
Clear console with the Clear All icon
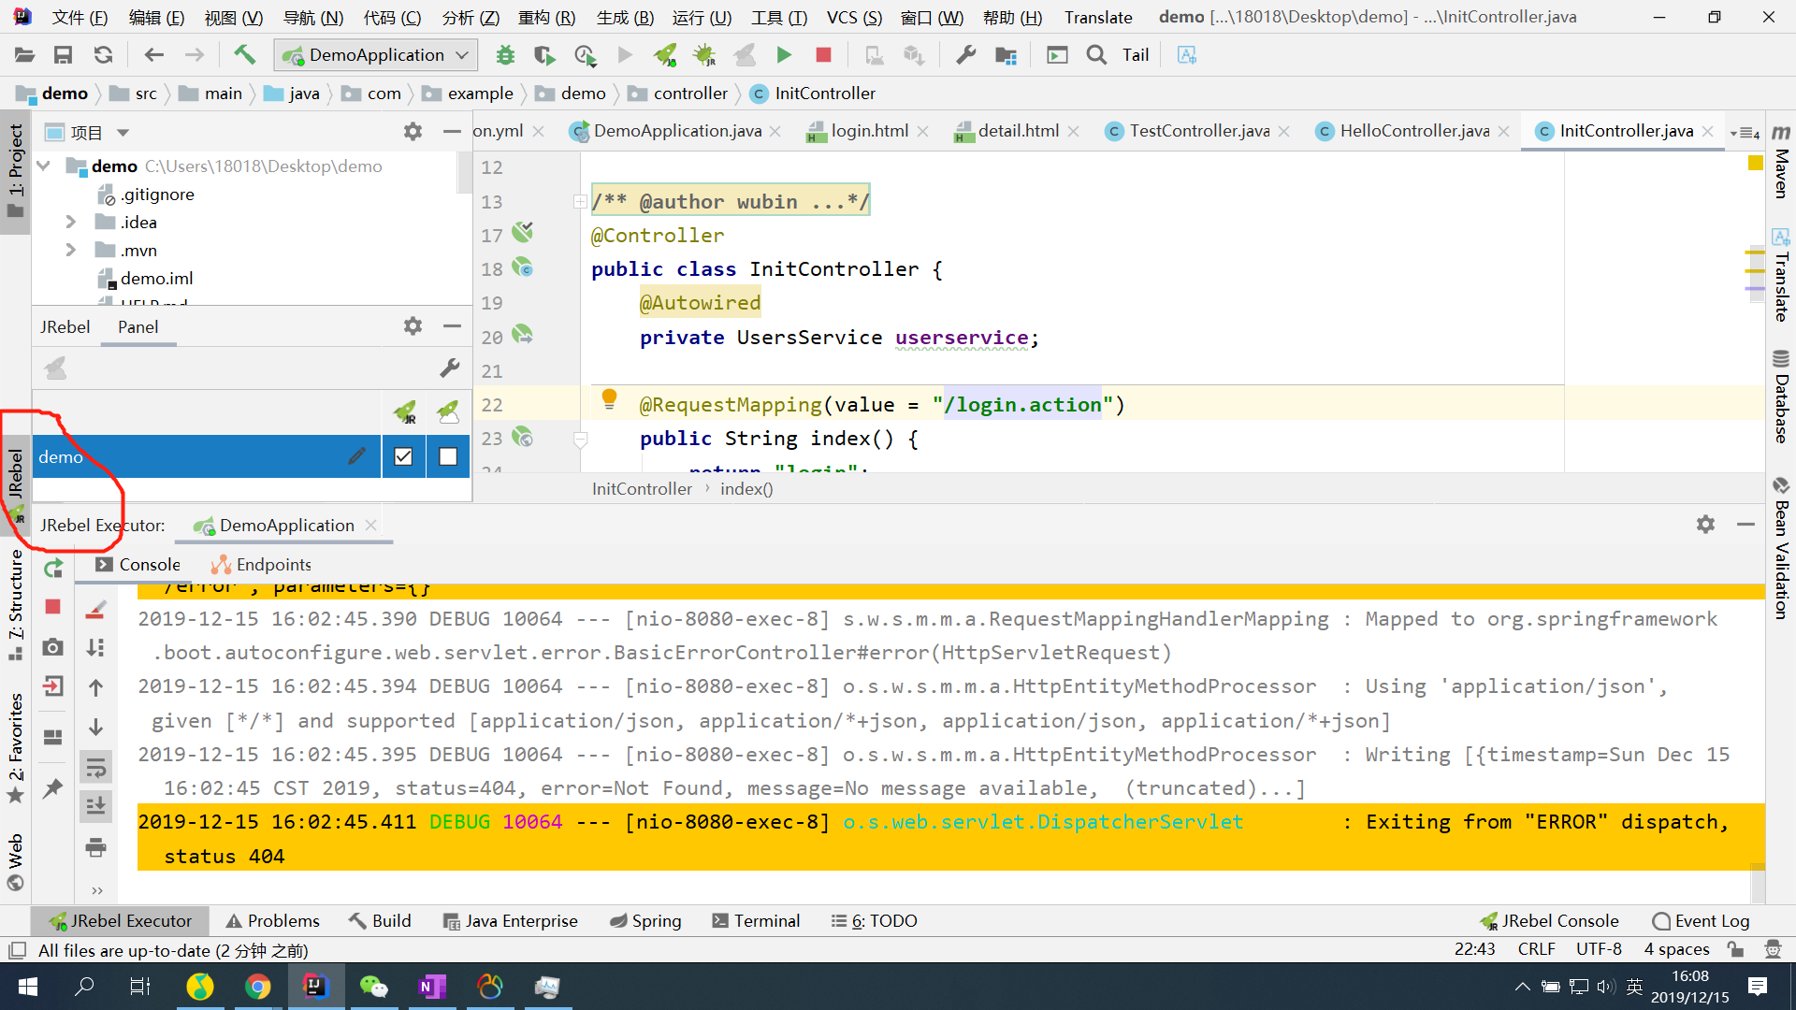click(x=95, y=610)
